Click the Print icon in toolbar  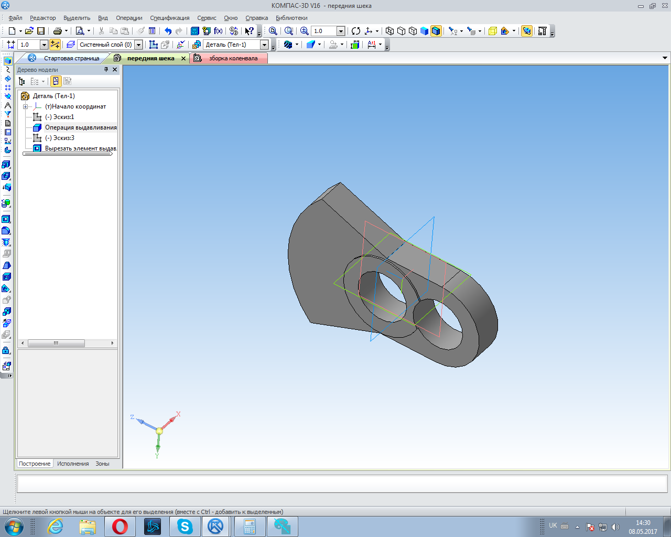point(58,31)
